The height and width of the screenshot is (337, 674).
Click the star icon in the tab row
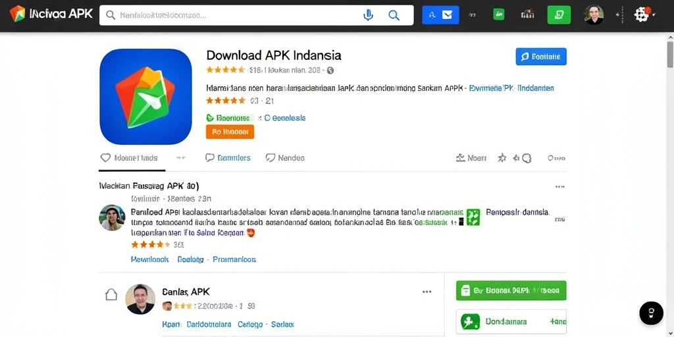[502, 158]
